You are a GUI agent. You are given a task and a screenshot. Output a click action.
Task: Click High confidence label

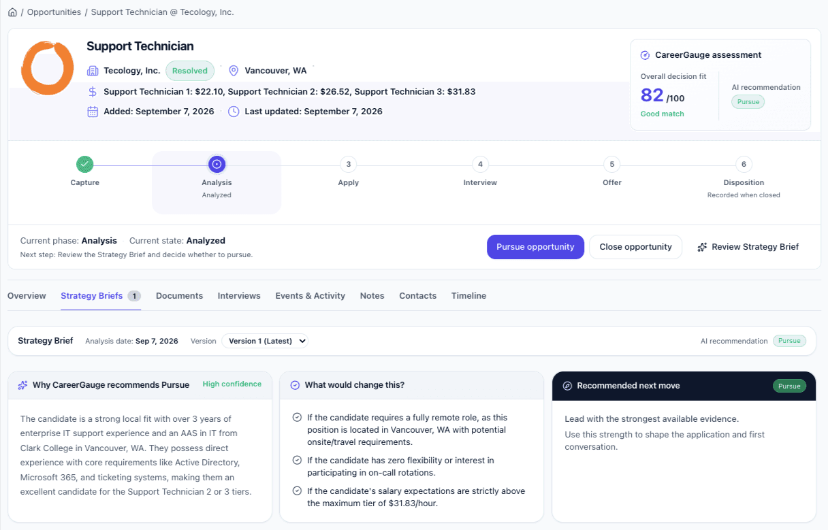(232, 384)
